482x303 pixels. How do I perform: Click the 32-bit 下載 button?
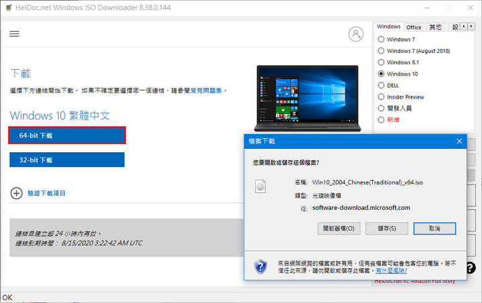[67, 160]
